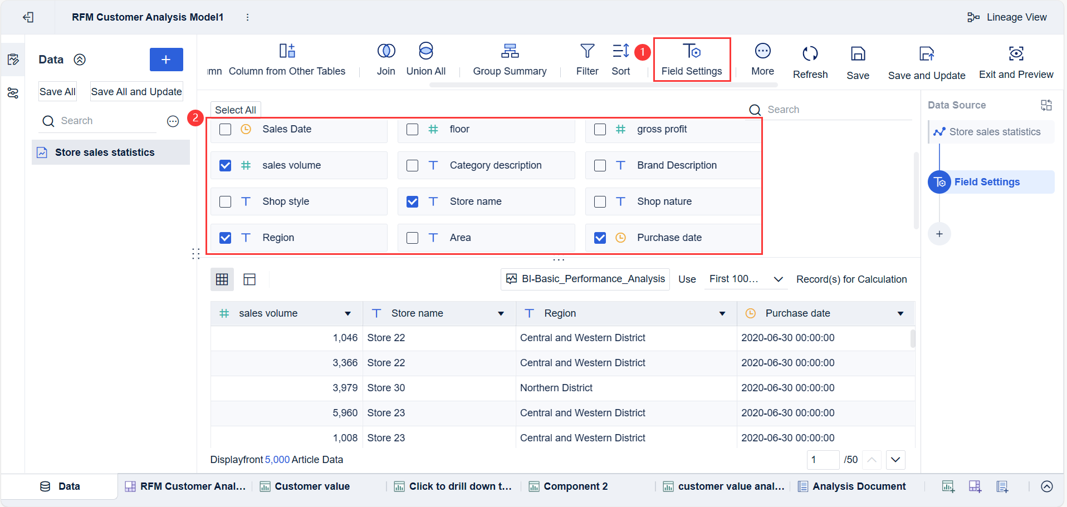This screenshot has height=507, width=1067.
Task: Open the Region column filter dropdown
Action: click(722, 313)
